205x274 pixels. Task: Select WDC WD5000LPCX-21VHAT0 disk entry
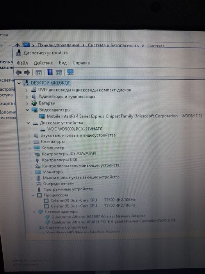[75, 129]
